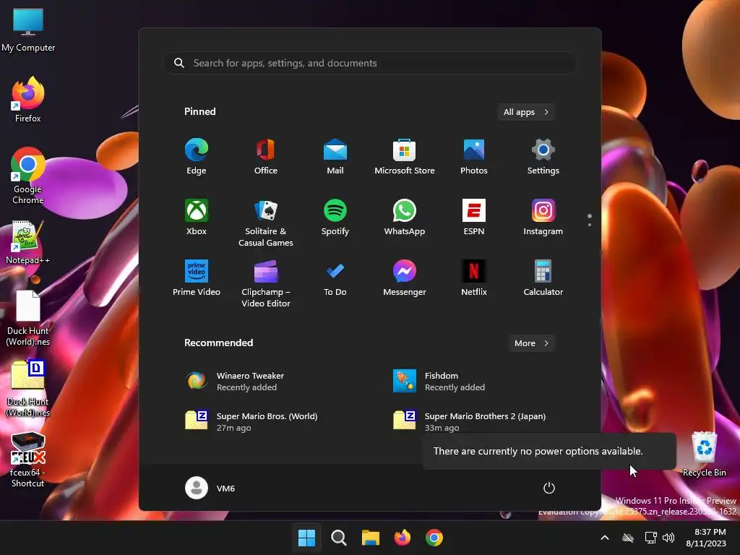Open the Calculator app

pyautogui.click(x=543, y=278)
